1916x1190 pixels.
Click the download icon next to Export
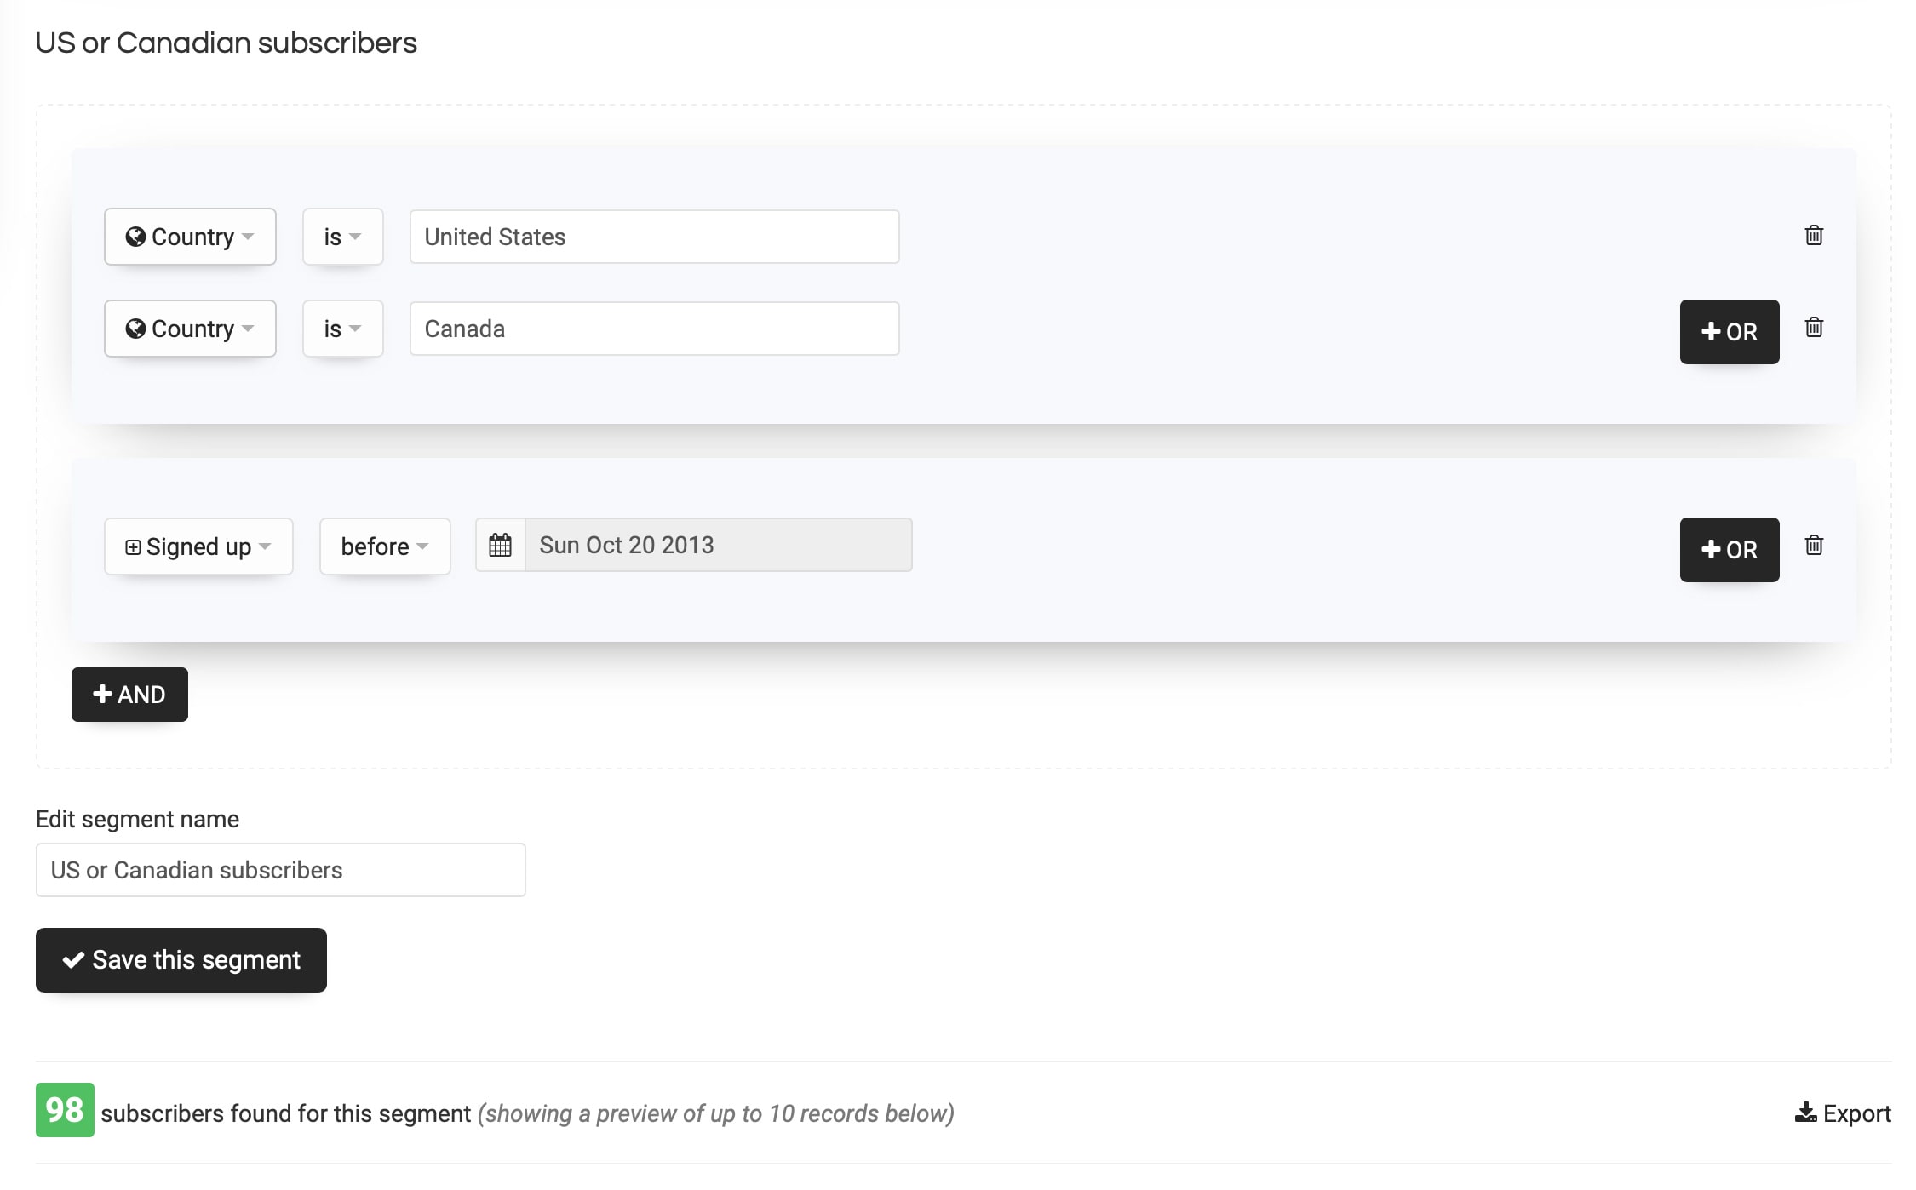tap(1804, 1113)
